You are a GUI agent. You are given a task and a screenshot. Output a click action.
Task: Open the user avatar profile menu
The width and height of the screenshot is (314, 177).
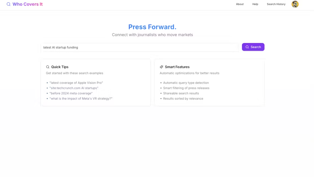(x=295, y=4)
